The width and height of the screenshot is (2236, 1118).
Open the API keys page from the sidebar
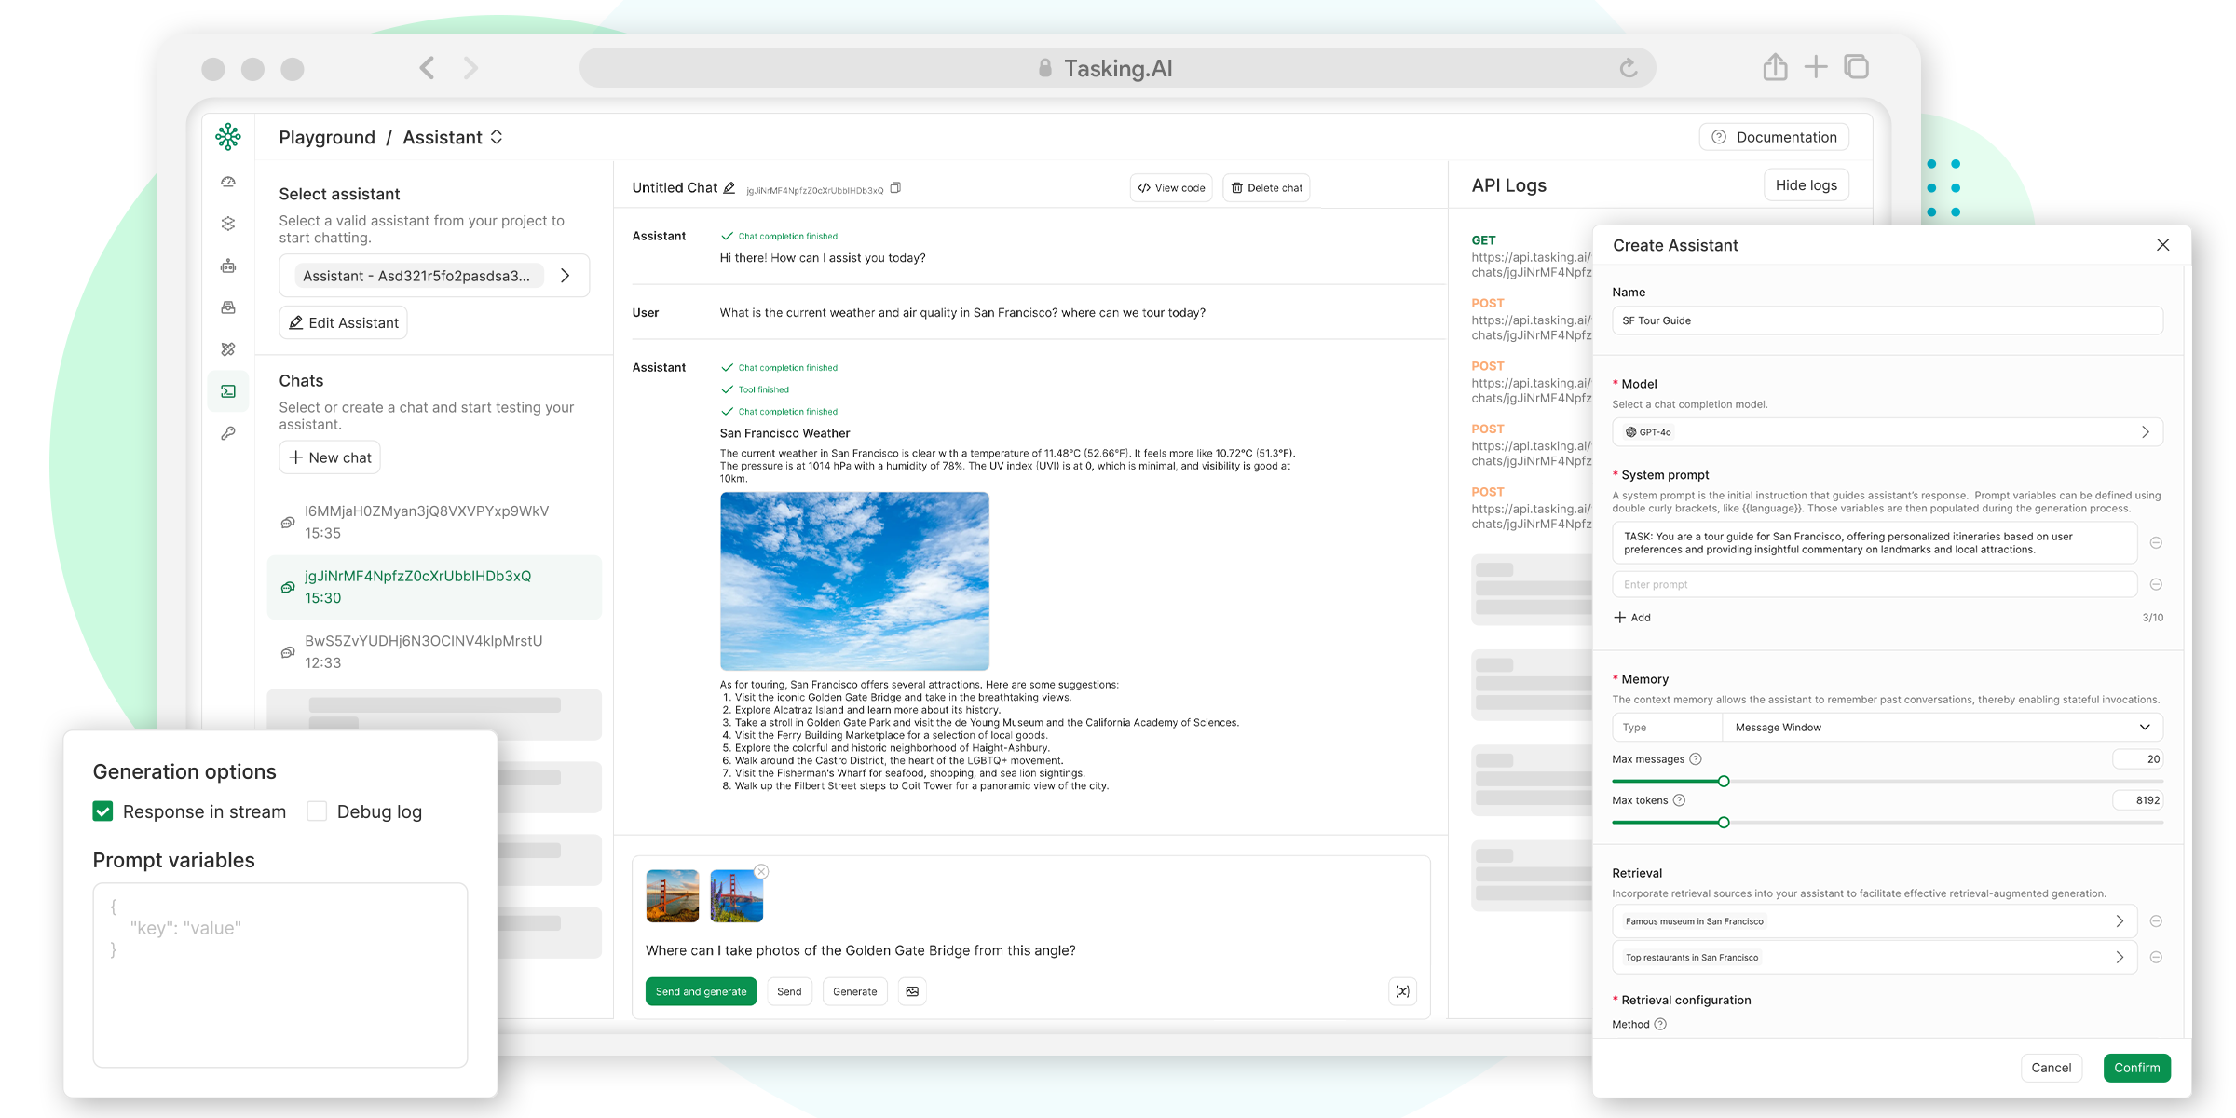pos(228,433)
